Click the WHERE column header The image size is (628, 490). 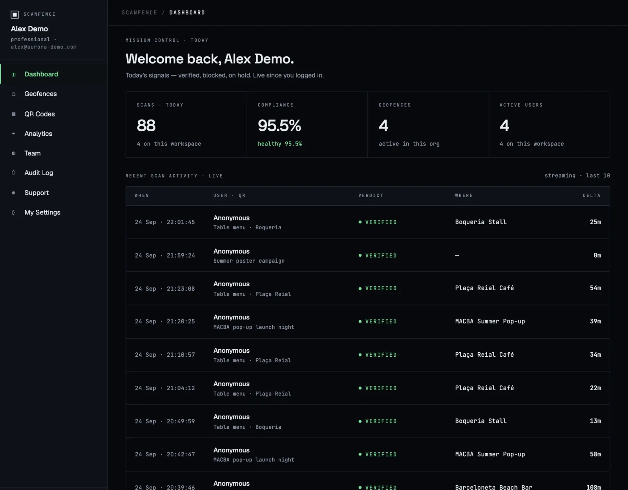pos(464,196)
